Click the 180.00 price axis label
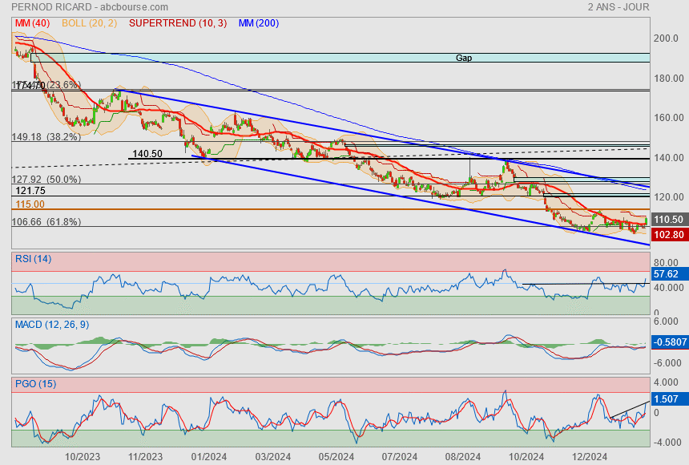Image resolution: width=689 pixels, height=465 pixels. 669,79
